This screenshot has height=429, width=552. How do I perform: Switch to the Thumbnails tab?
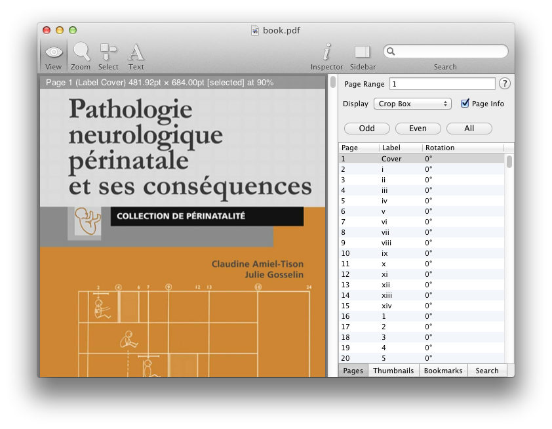click(x=393, y=371)
